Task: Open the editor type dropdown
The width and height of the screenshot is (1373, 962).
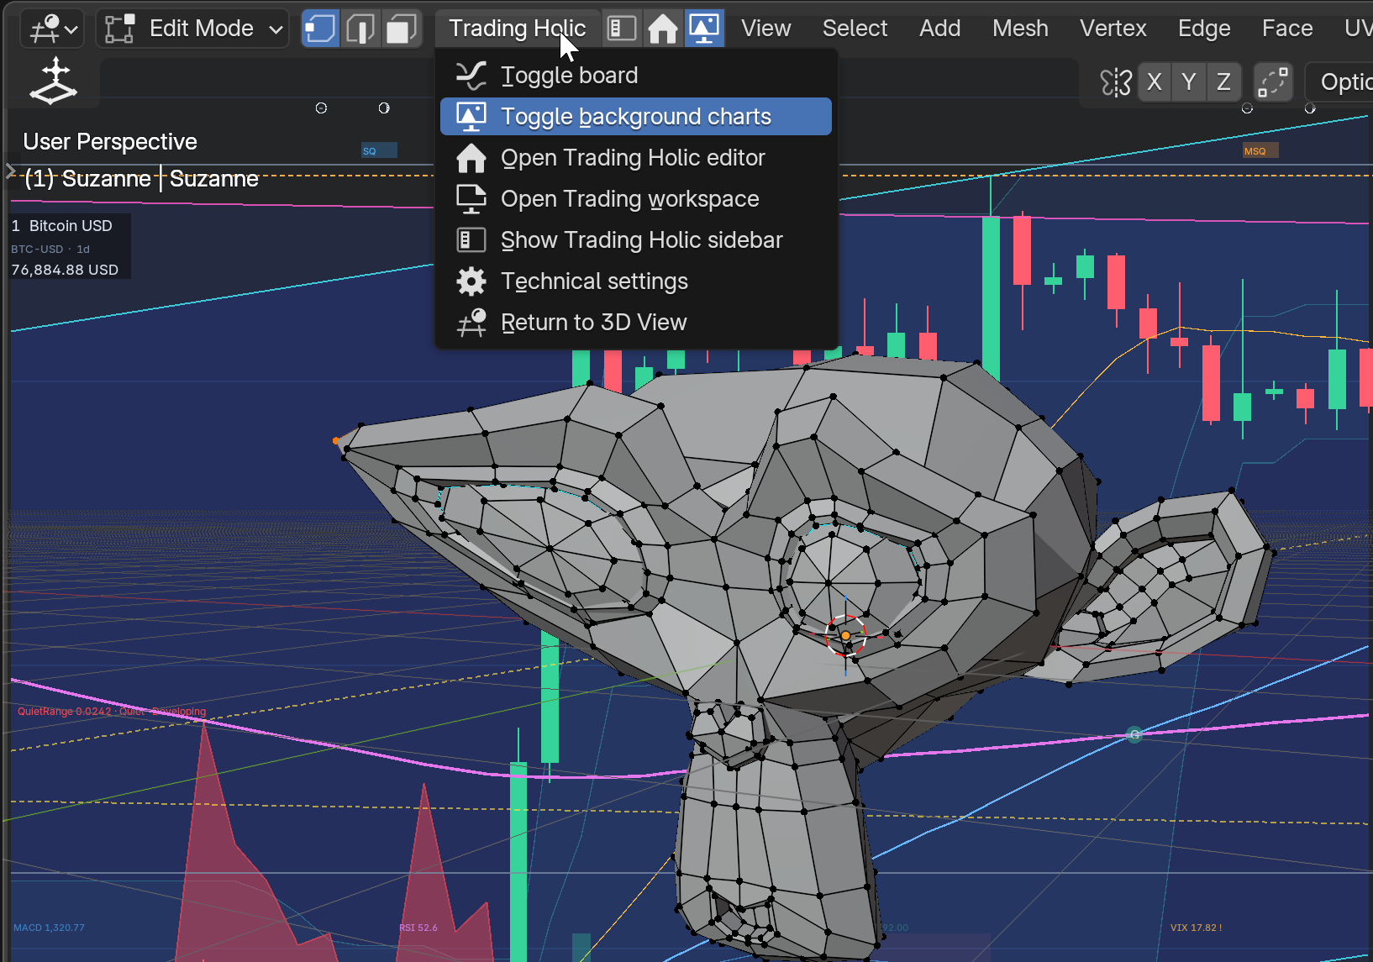Action: pyautogui.click(x=52, y=29)
